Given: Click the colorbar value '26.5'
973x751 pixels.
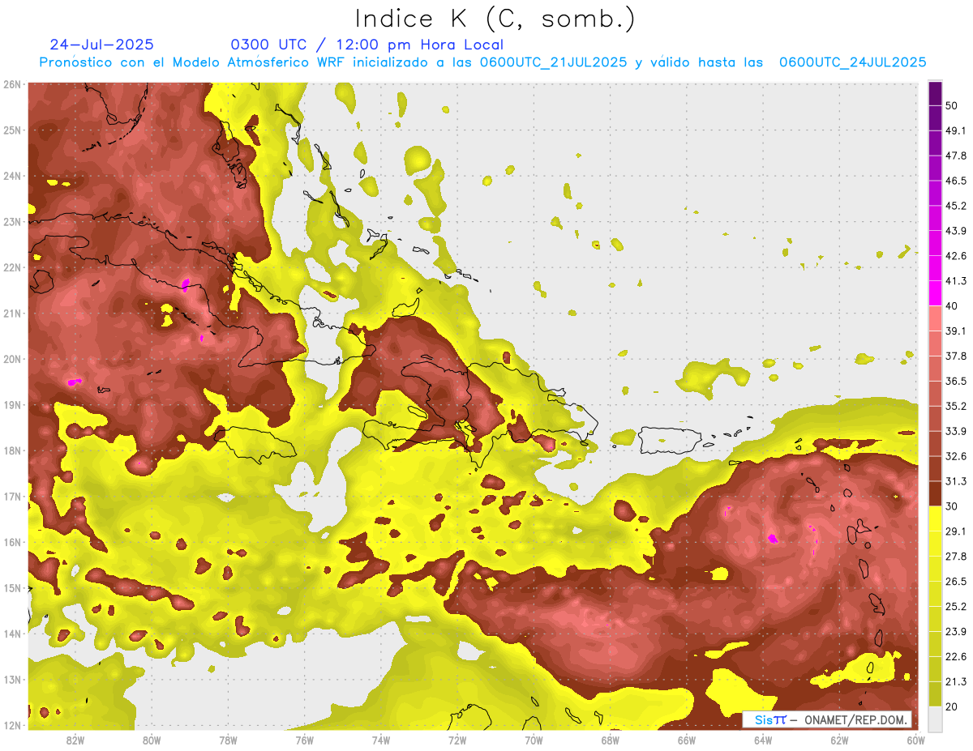Looking at the screenshot, I should pyautogui.click(x=956, y=582).
